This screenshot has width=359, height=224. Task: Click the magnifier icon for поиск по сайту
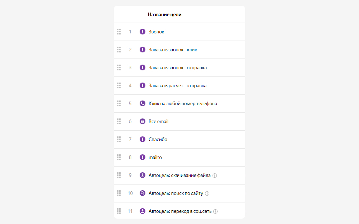tap(143, 193)
